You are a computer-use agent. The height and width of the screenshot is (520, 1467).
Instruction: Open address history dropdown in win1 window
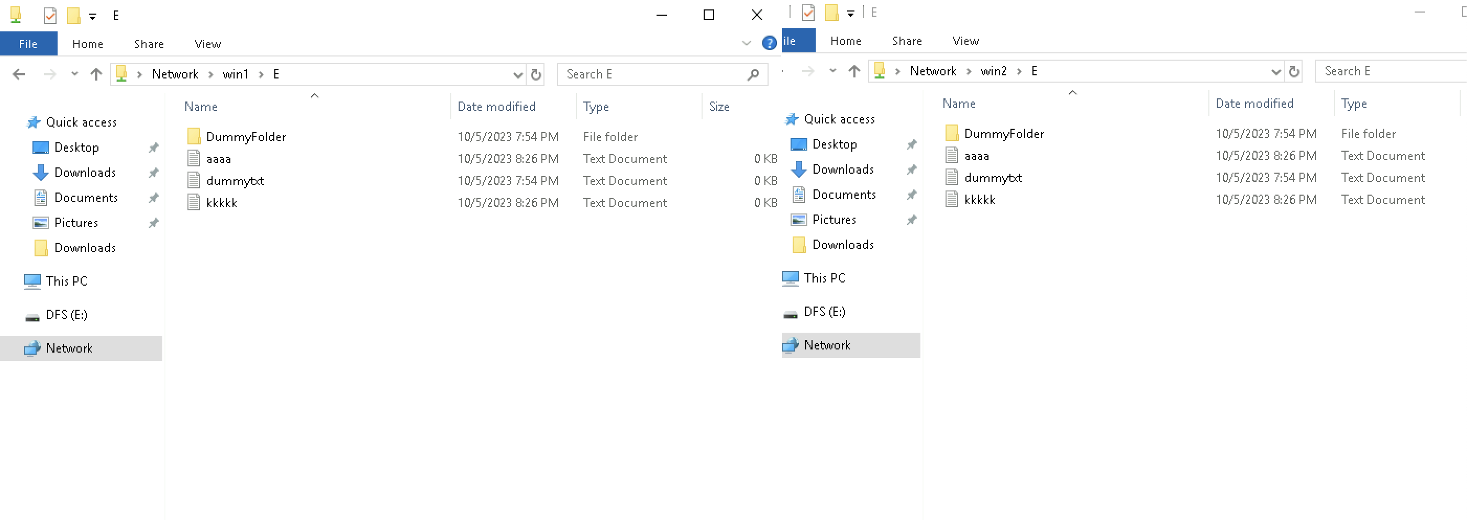518,74
